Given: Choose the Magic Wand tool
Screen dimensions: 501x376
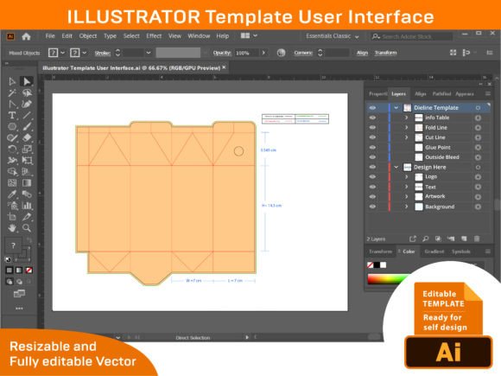Looking at the screenshot, I should [12, 93].
